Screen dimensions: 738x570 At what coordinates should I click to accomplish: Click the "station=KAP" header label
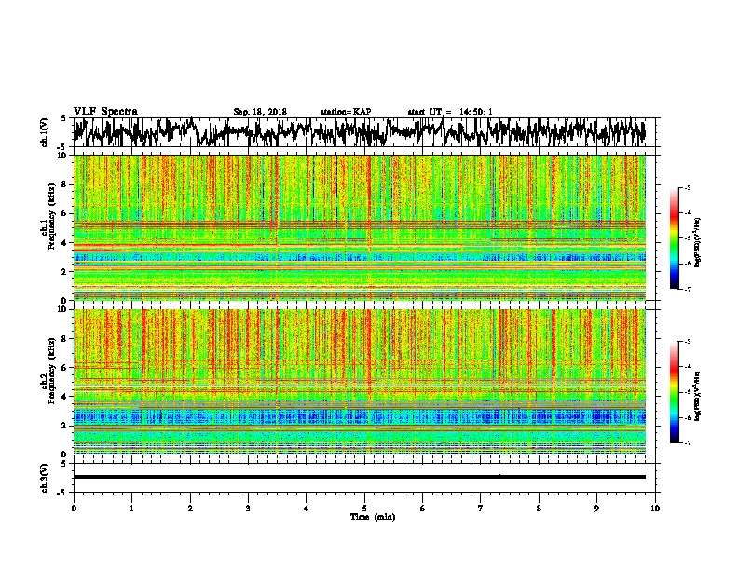[x=346, y=112]
